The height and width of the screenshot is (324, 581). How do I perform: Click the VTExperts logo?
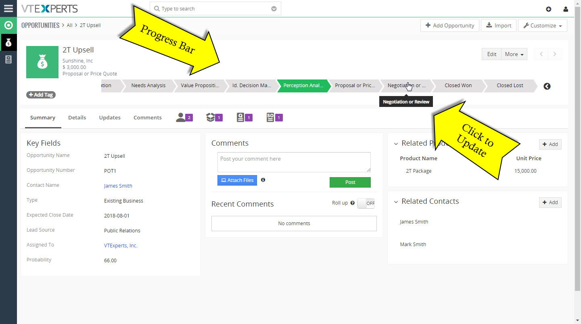(x=50, y=8)
